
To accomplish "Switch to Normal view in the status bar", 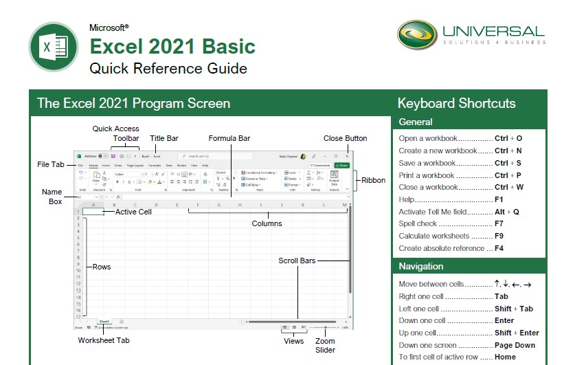I will [284, 327].
